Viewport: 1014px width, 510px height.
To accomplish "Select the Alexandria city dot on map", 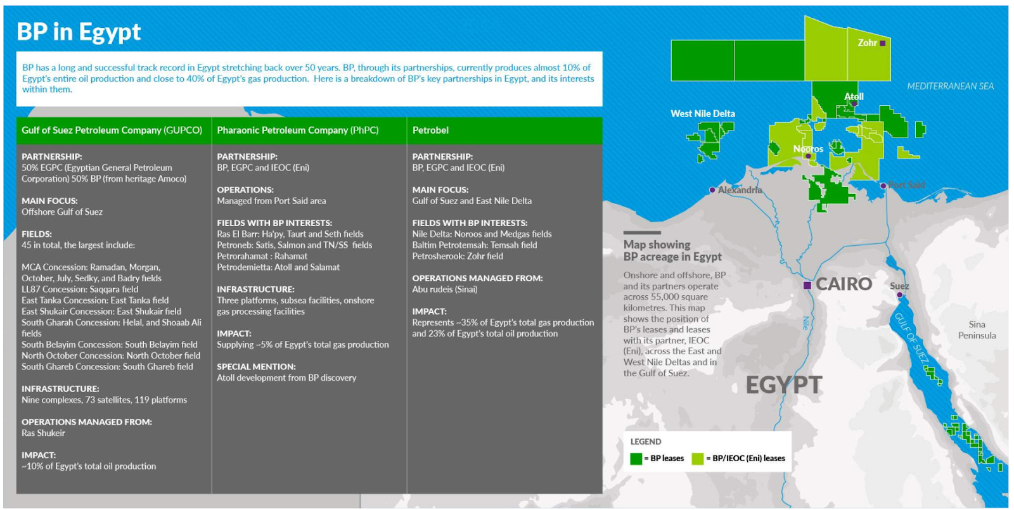I will (712, 190).
